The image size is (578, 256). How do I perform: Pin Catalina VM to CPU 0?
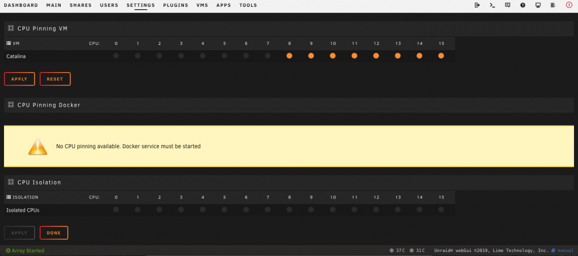click(116, 56)
